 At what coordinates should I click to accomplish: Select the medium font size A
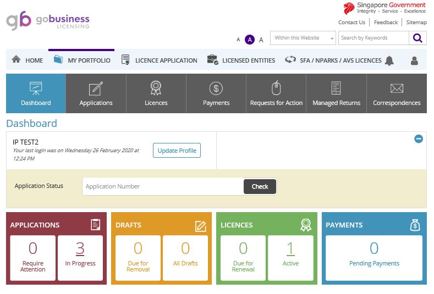(x=250, y=40)
